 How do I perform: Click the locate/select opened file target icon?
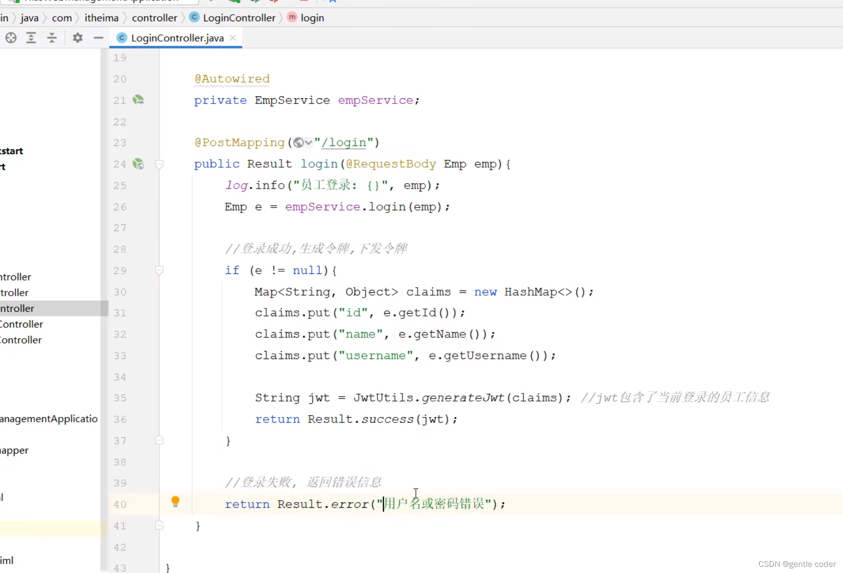pos(11,38)
